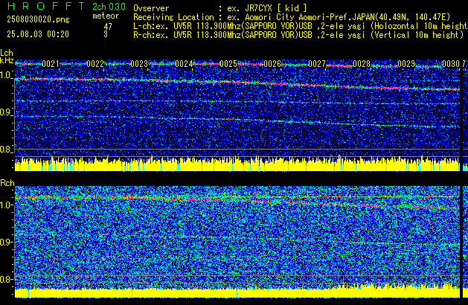Click the Lch 0.8 frequency tick label
The height and width of the screenshot is (305, 468).
click(x=6, y=150)
